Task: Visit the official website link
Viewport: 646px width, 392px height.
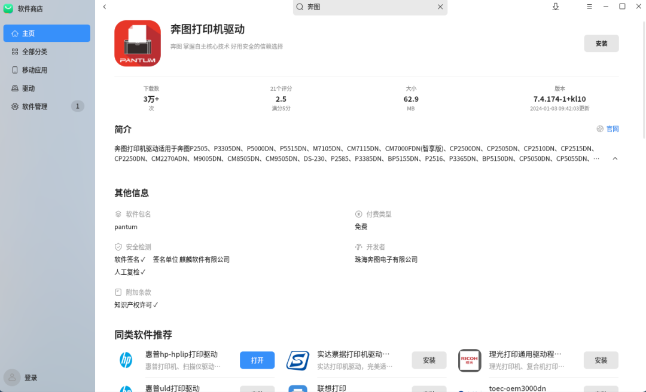Action: pos(608,129)
